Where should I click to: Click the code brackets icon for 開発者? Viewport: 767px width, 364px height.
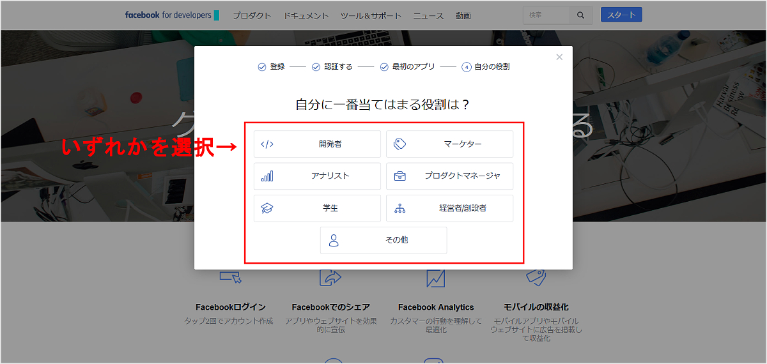pos(267,144)
